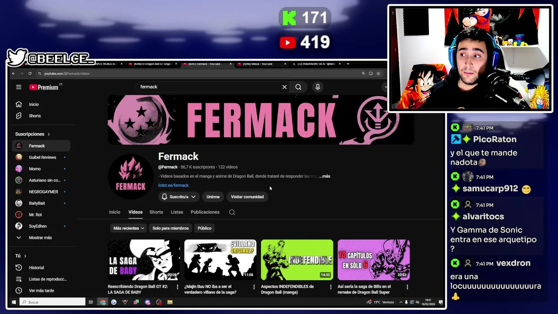Select Fermack subscription in sidebar
The width and height of the screenshot is (558, 314).
pos(41,146)
